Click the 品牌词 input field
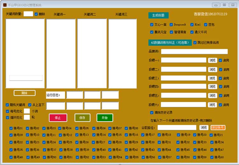Viewport: 239px width, 165px height. [194, 51]
